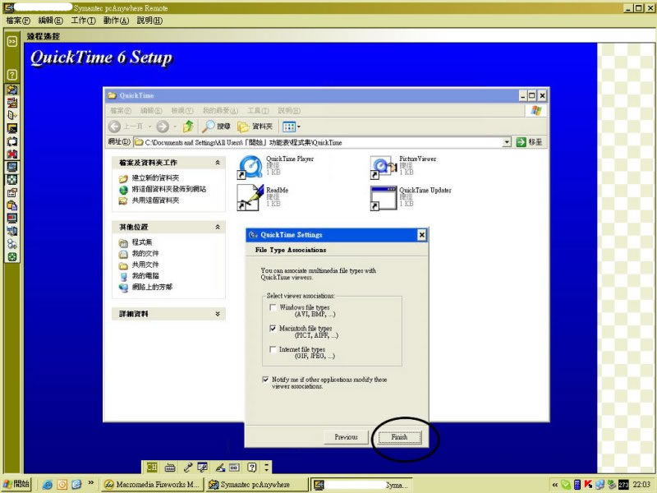Expand the pcAnywhere sidebar with the >> icon

point(12,41)
